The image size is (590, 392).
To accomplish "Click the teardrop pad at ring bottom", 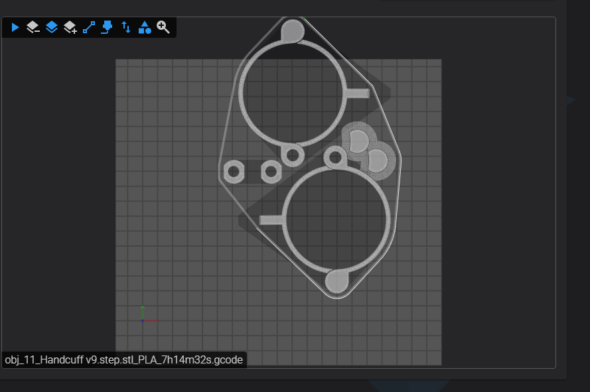I will click(x=336, y=281).
